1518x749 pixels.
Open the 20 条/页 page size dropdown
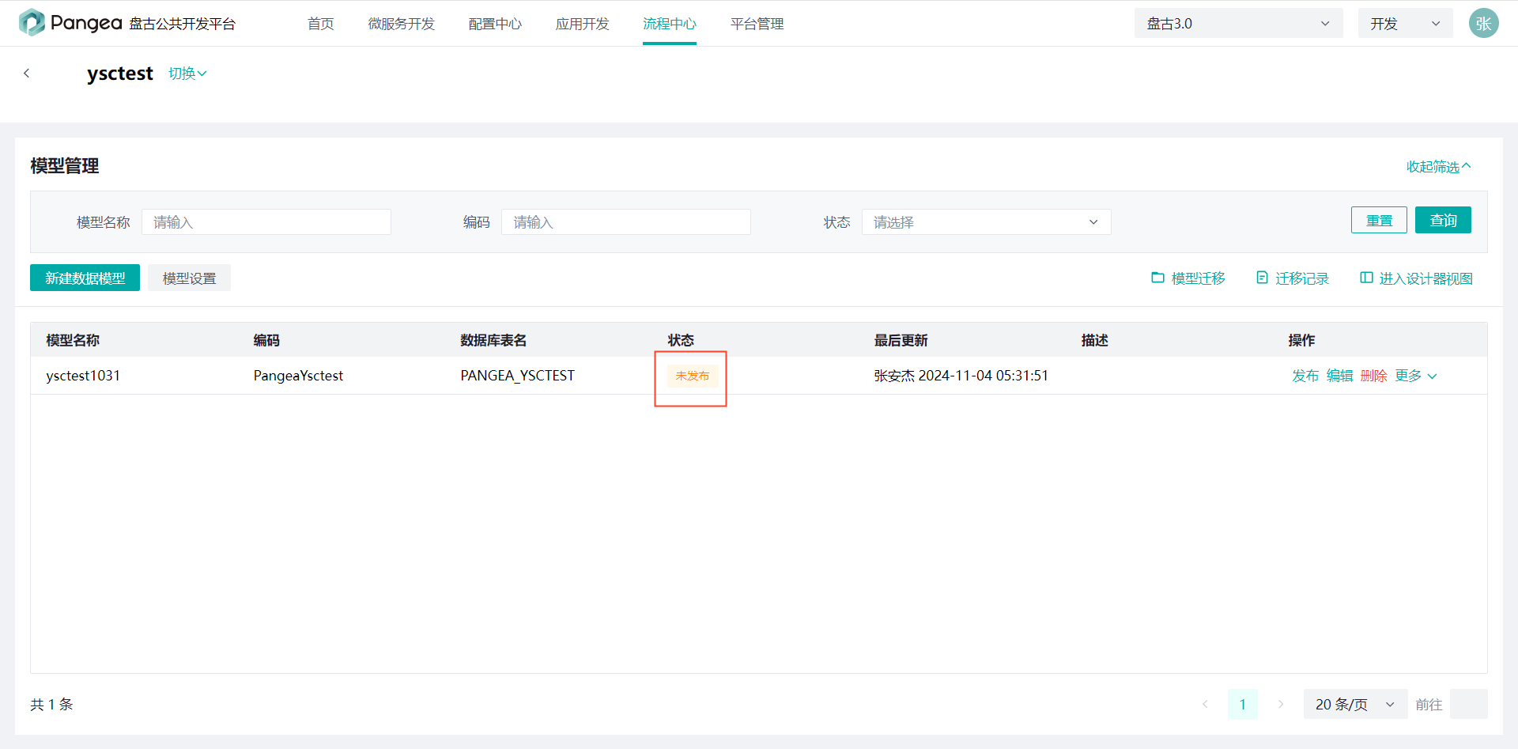tap(1355, 704)
